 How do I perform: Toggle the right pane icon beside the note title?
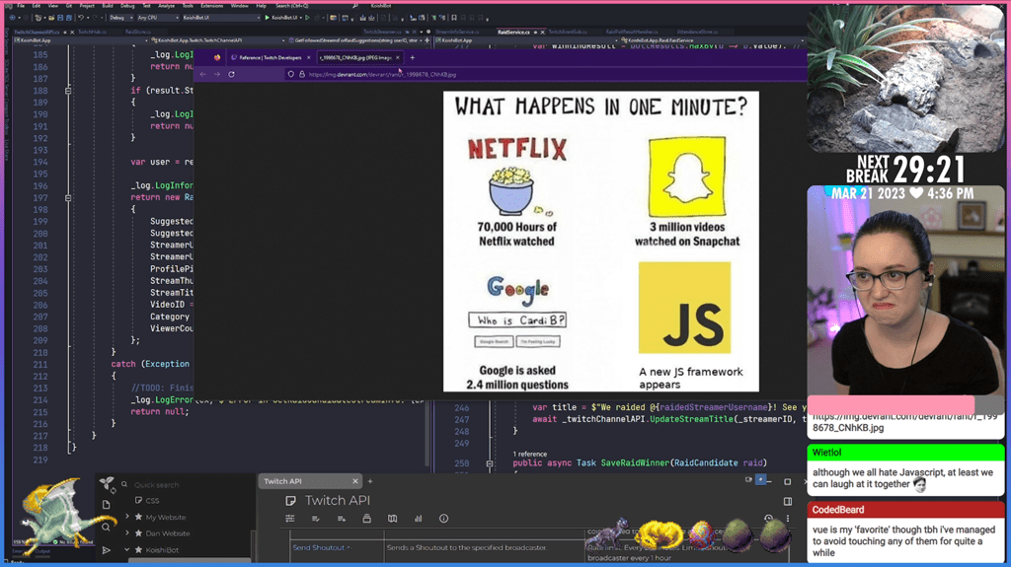(x=787, y=501)
